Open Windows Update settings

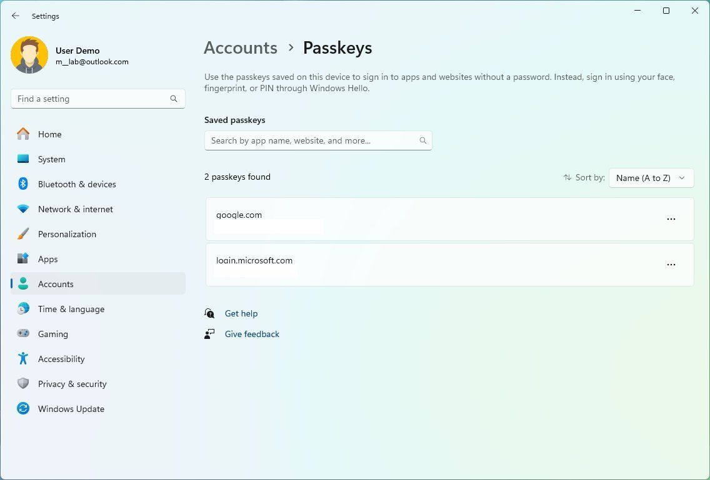(x=71, y=409)
